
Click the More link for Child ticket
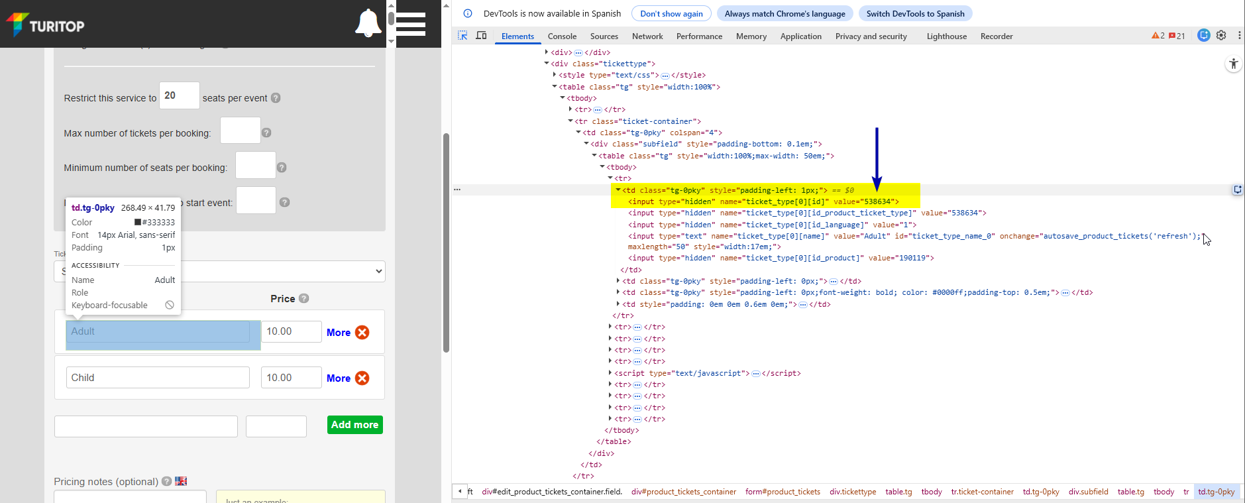pos(338,378)
